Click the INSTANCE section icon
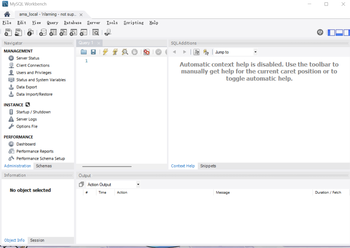The image size is (350, 248). point(28,105)
